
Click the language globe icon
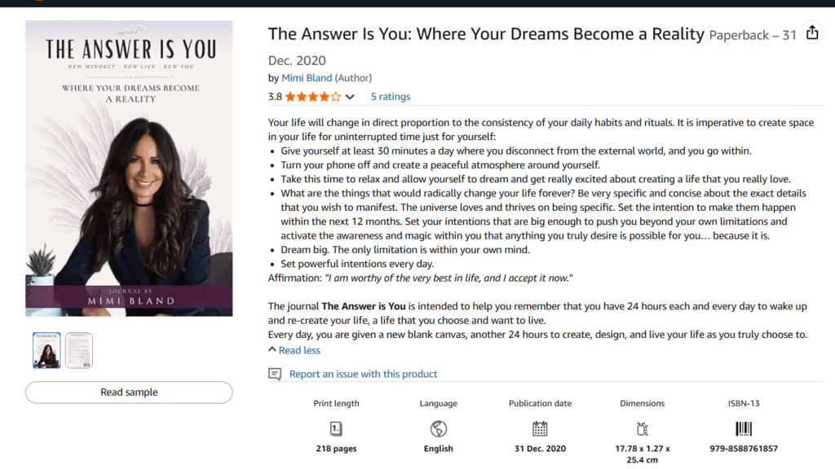coord(438,428)
